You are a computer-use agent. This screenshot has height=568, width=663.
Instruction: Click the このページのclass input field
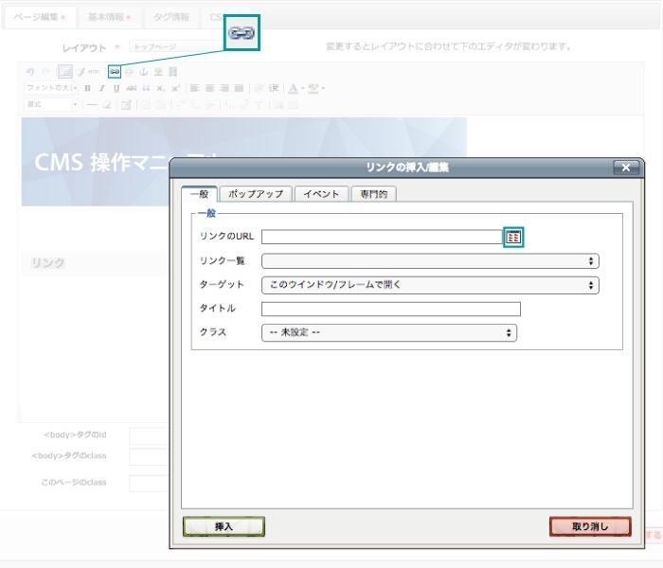tap(149, 483)
